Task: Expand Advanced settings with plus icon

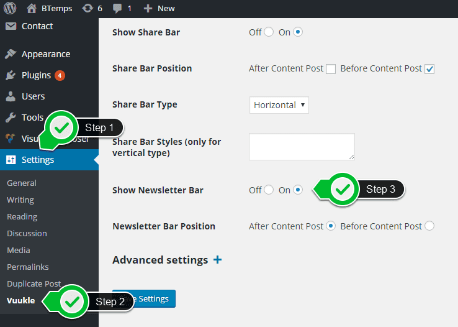Action: coord(217,260)
